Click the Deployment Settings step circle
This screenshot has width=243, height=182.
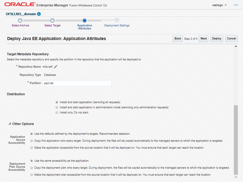[x=117, y=20]
